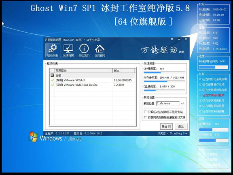Screen dimensions: 233x175
Task: Open the 访问官网 home icon
Action: click(x=100, y=50)
